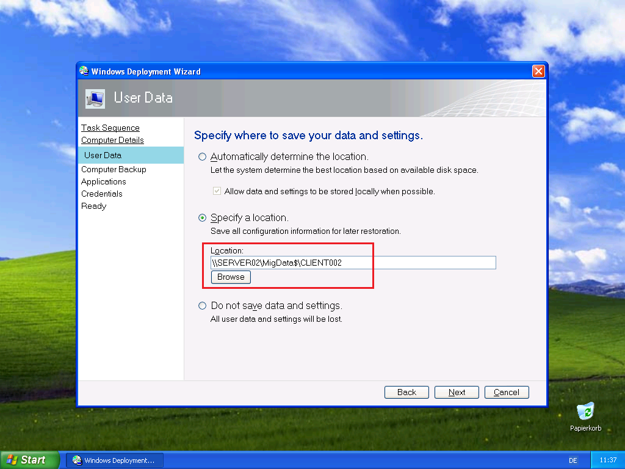
Task: Click Windows Deployment taskbar button
Action: pyautogui.click(x=114, y=460)
